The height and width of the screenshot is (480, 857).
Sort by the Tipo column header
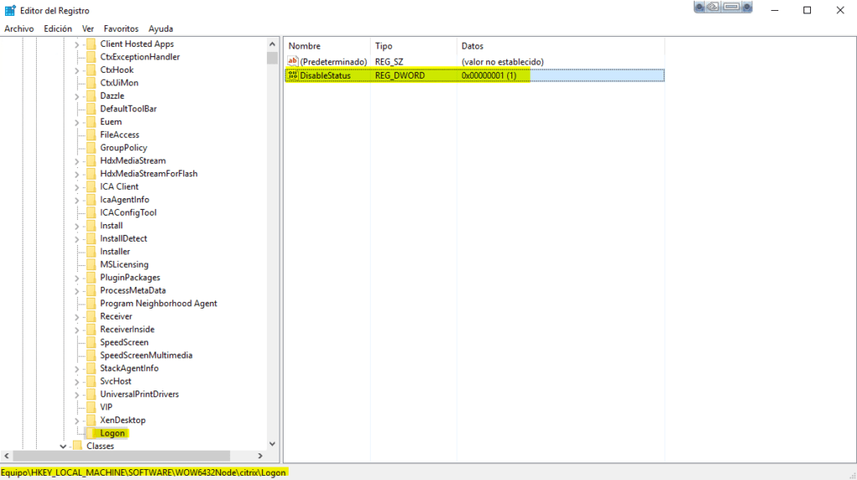413,46
